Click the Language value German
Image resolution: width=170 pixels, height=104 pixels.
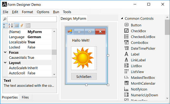tap(34, 37)
